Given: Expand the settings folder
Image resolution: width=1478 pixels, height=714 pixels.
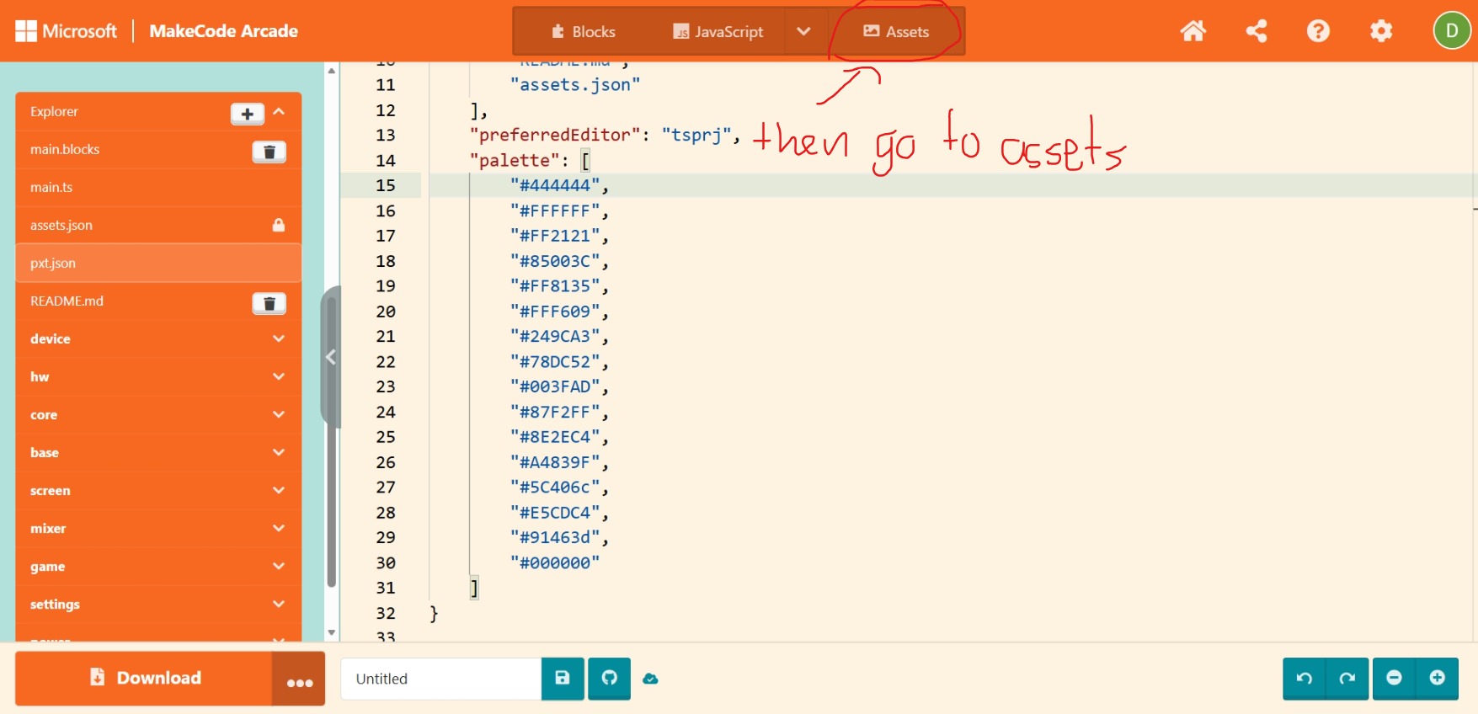Looking at the screenshot, I should (279, 604).
